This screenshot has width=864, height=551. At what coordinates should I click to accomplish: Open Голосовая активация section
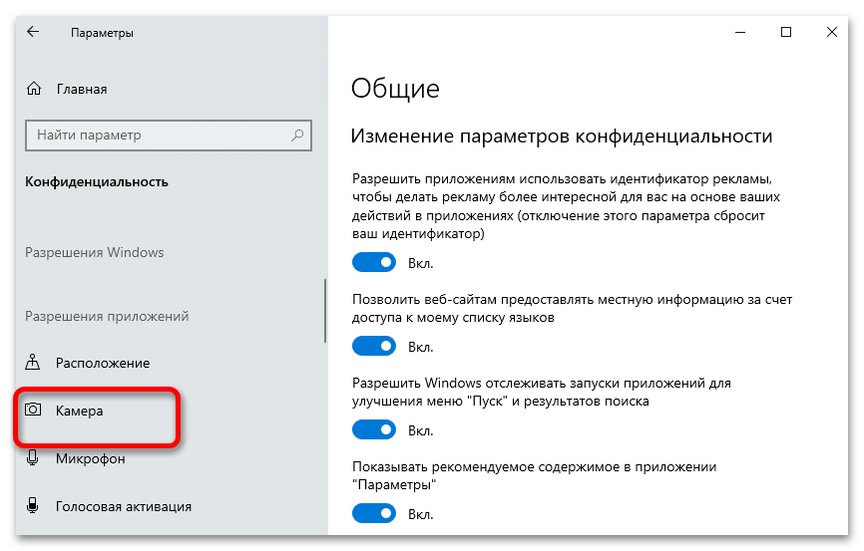point(124,506)
